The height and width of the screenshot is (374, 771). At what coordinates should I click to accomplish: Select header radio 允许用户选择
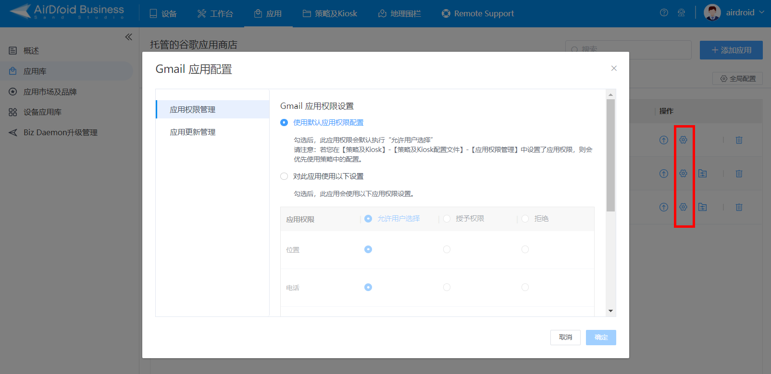coord(368,219)
